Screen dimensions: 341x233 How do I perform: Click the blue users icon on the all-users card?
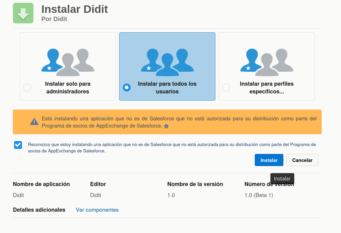click(167, 62)
